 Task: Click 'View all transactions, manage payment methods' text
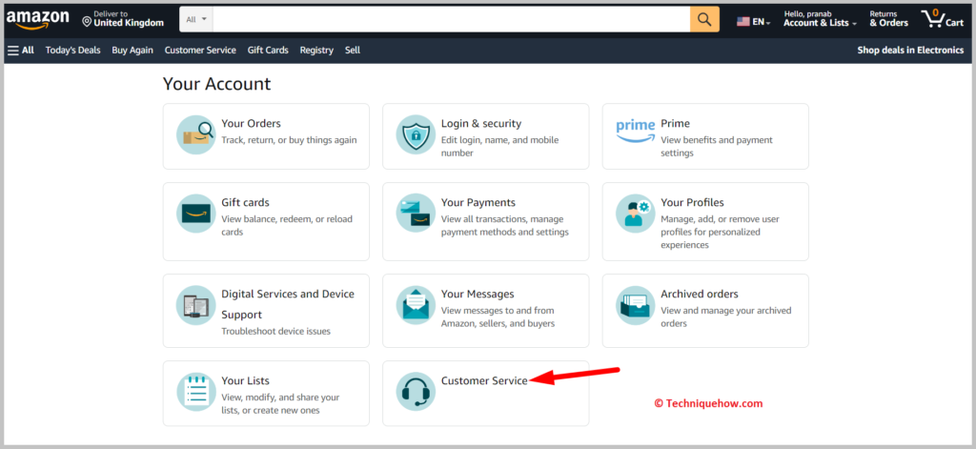click(x=505, y=225)
